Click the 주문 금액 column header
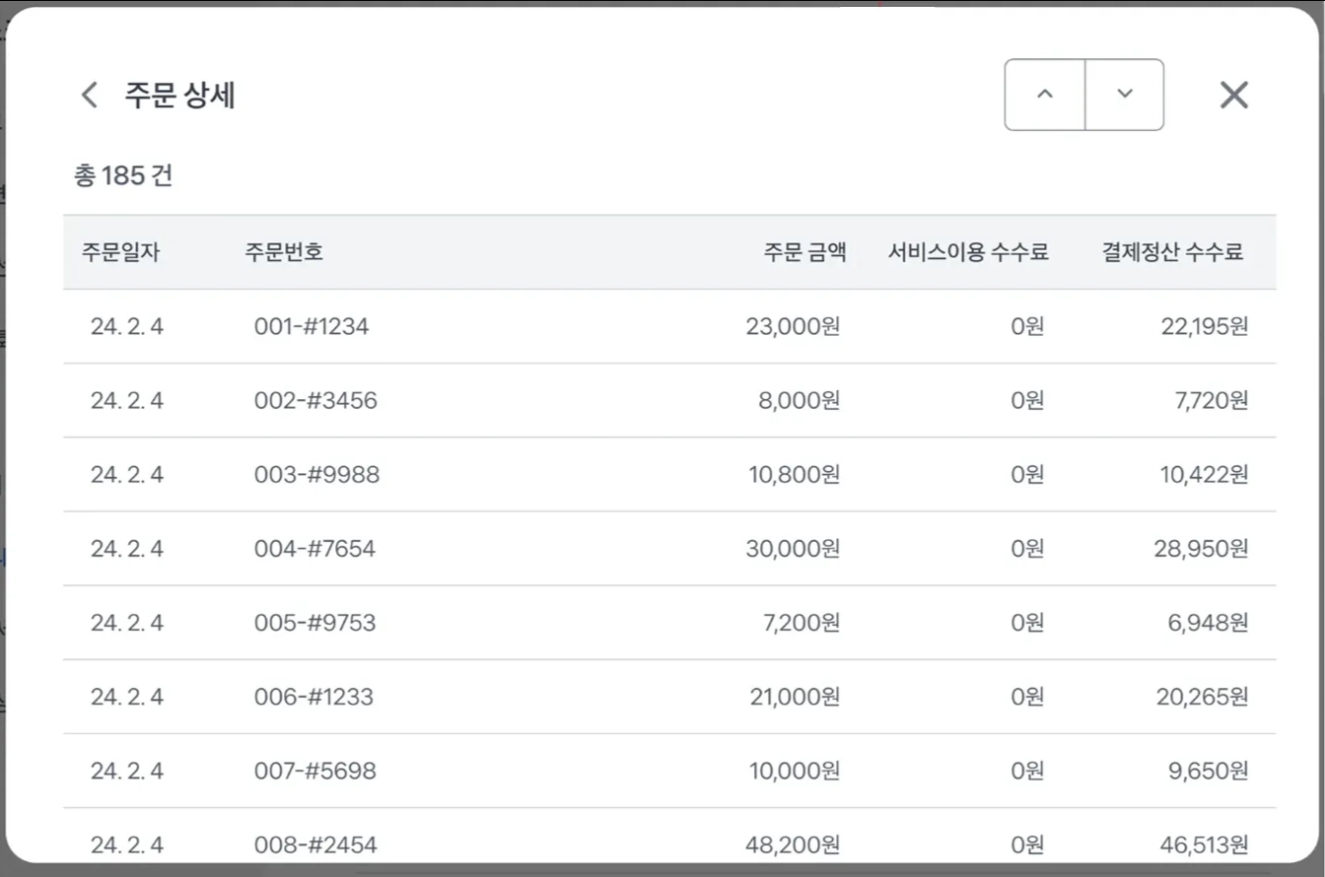The height and width of the screenshot is (877, 1325). click(x=804, y=252)
